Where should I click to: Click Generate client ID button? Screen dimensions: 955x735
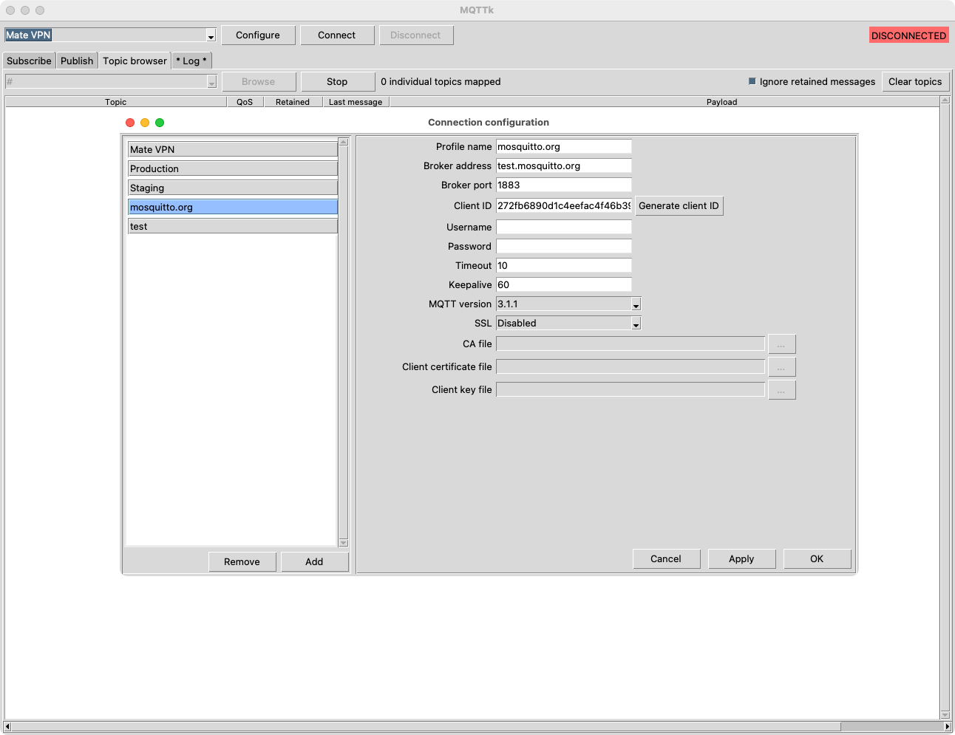679,206
